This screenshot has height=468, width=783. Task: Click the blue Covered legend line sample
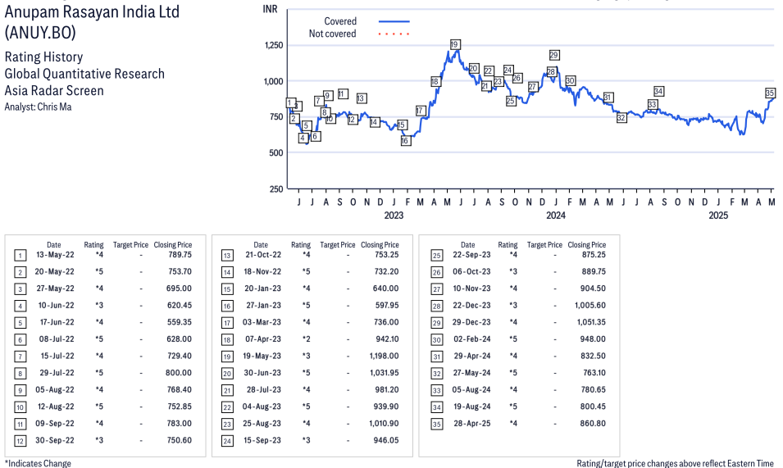coord(394,21)
